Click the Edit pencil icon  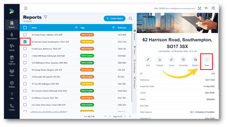tap(148, 60)
